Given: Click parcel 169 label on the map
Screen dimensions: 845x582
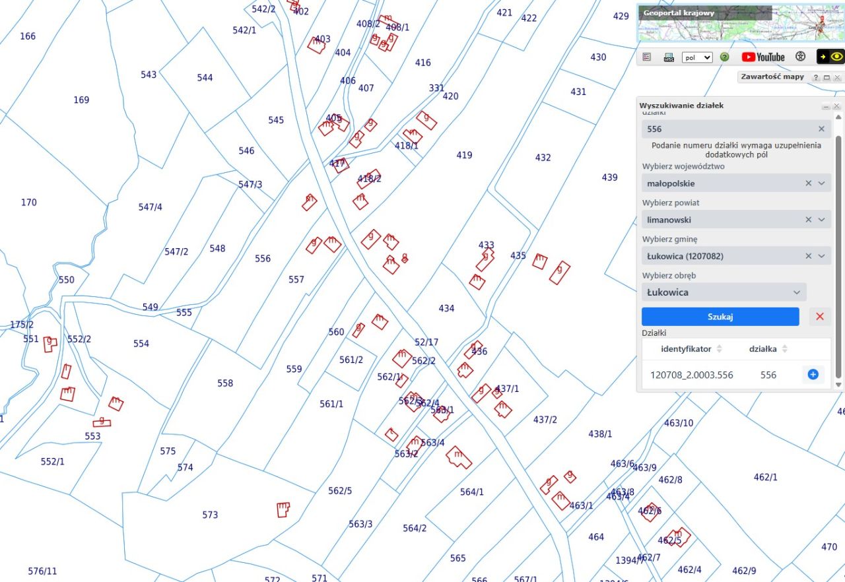Looking at the screenshot, I should point(81,100).
